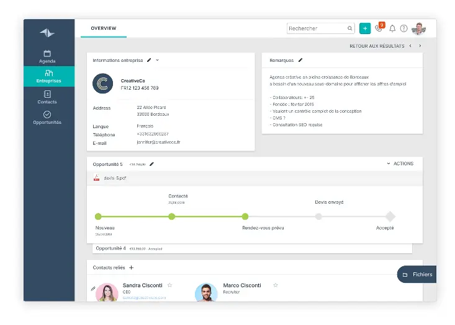Star Sandra Cisconti as favorite
The height and width of the screenshot is (325, 455).
[169, 285]
